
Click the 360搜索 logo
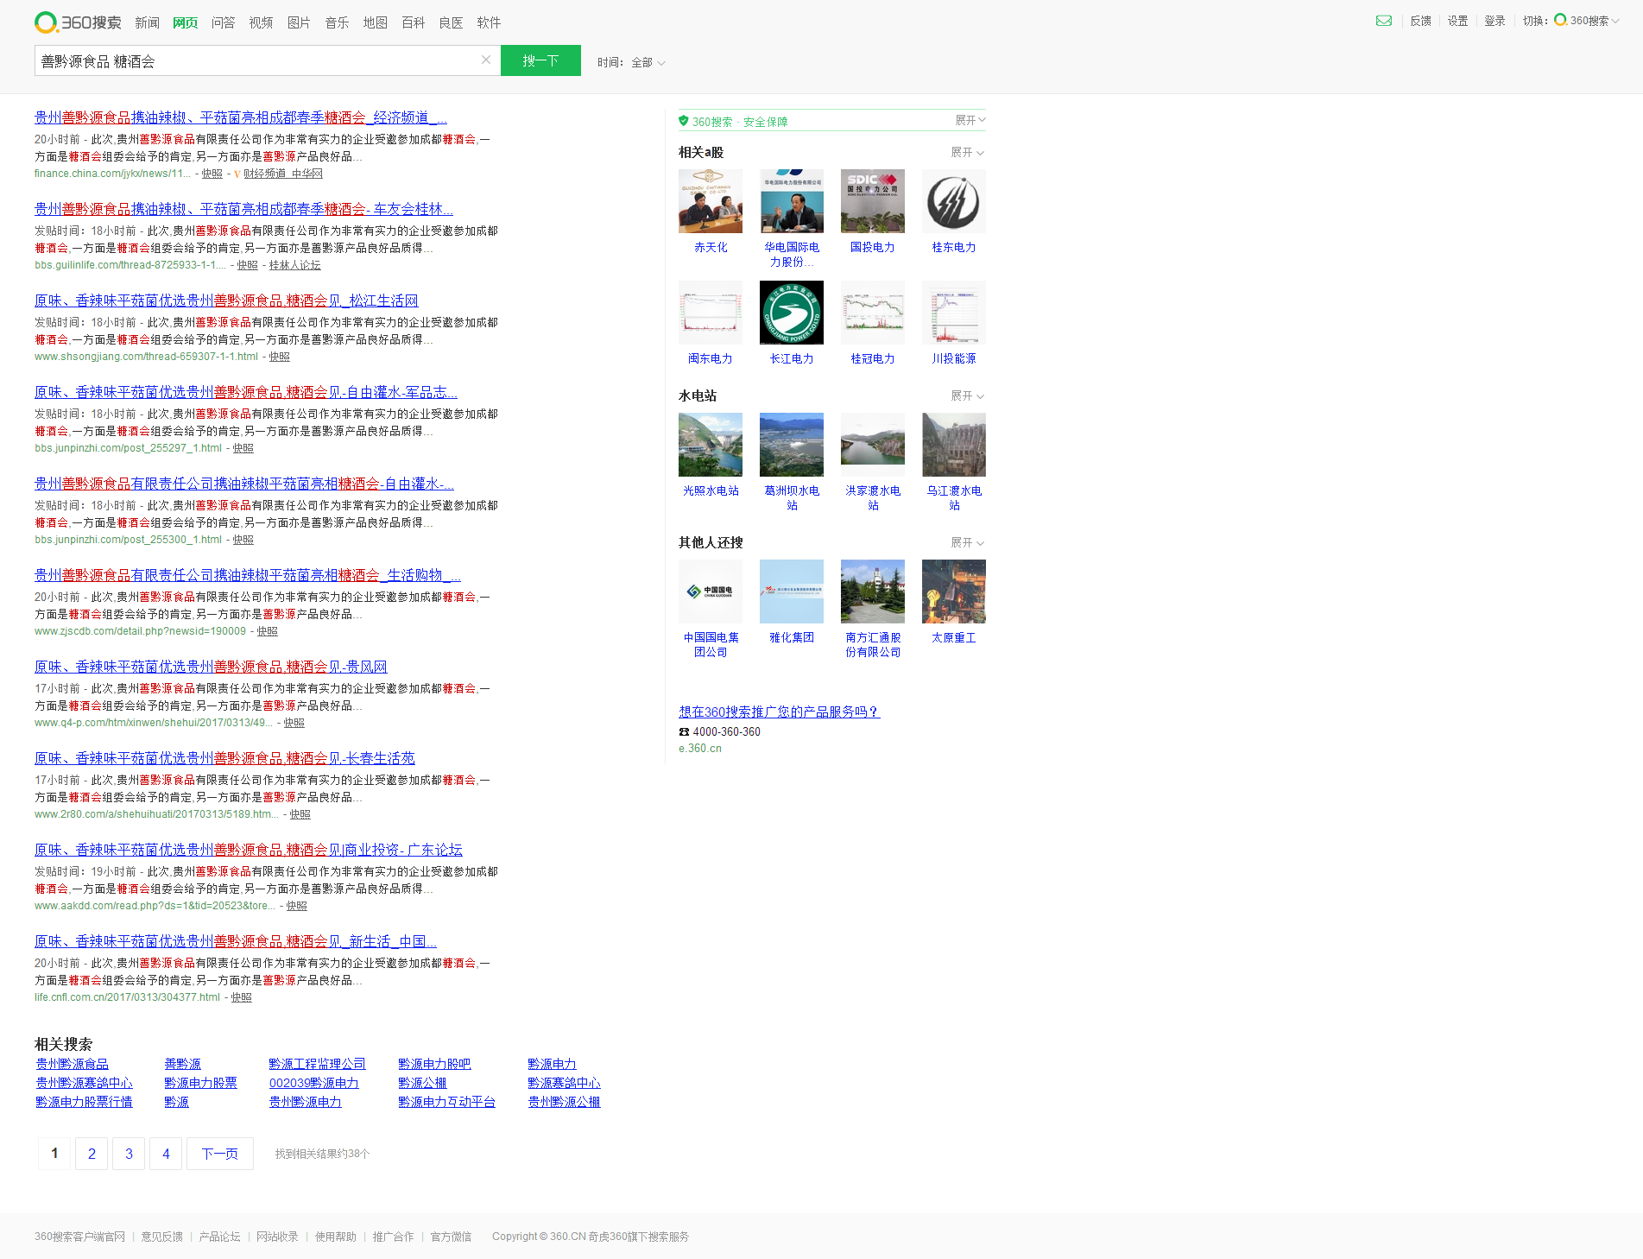click(x=78, y=22)
